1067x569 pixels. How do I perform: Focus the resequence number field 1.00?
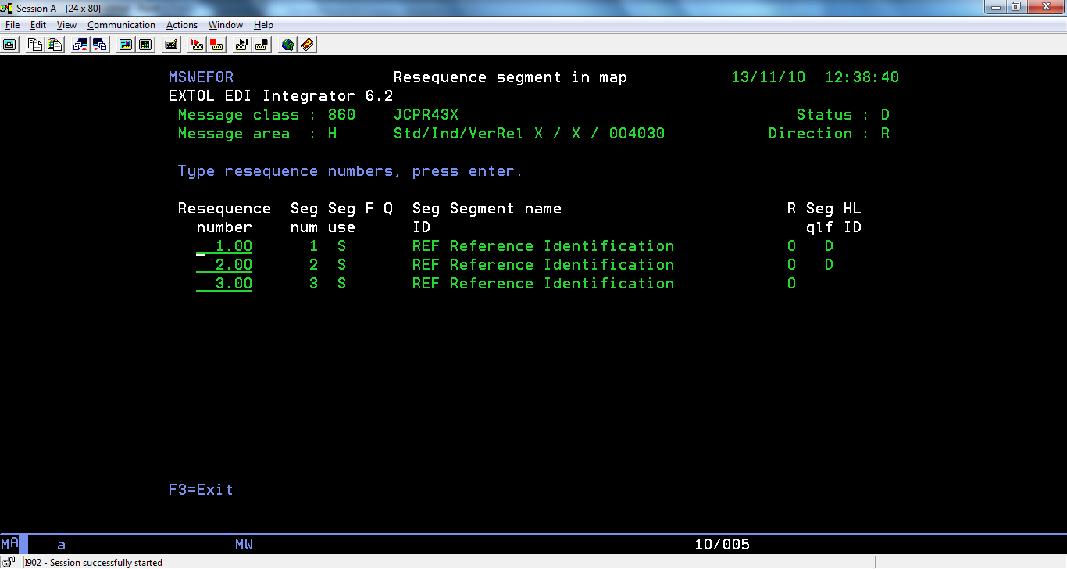[x=224, y=246]
